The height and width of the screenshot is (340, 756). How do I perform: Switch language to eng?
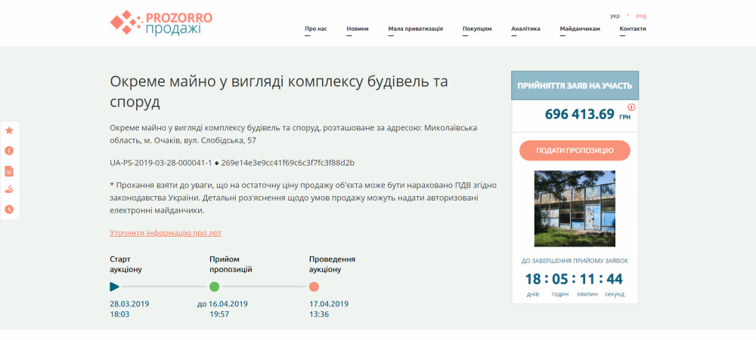(x=640, y=16)
